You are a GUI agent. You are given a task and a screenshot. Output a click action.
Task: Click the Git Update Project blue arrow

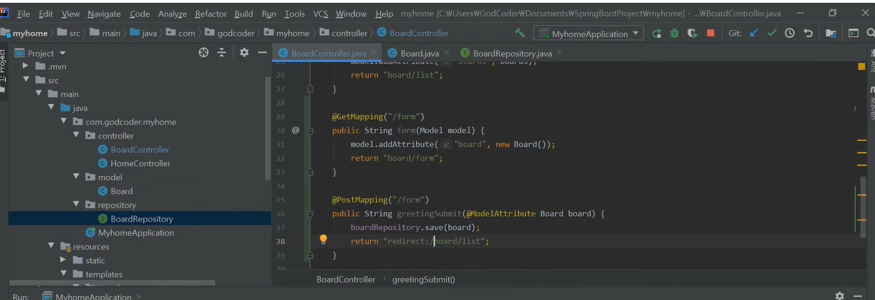tap(754, 33)
